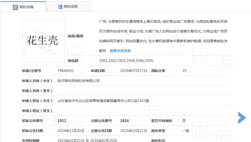Click registration announcement issue number 1924

click(x=124, y=121)
